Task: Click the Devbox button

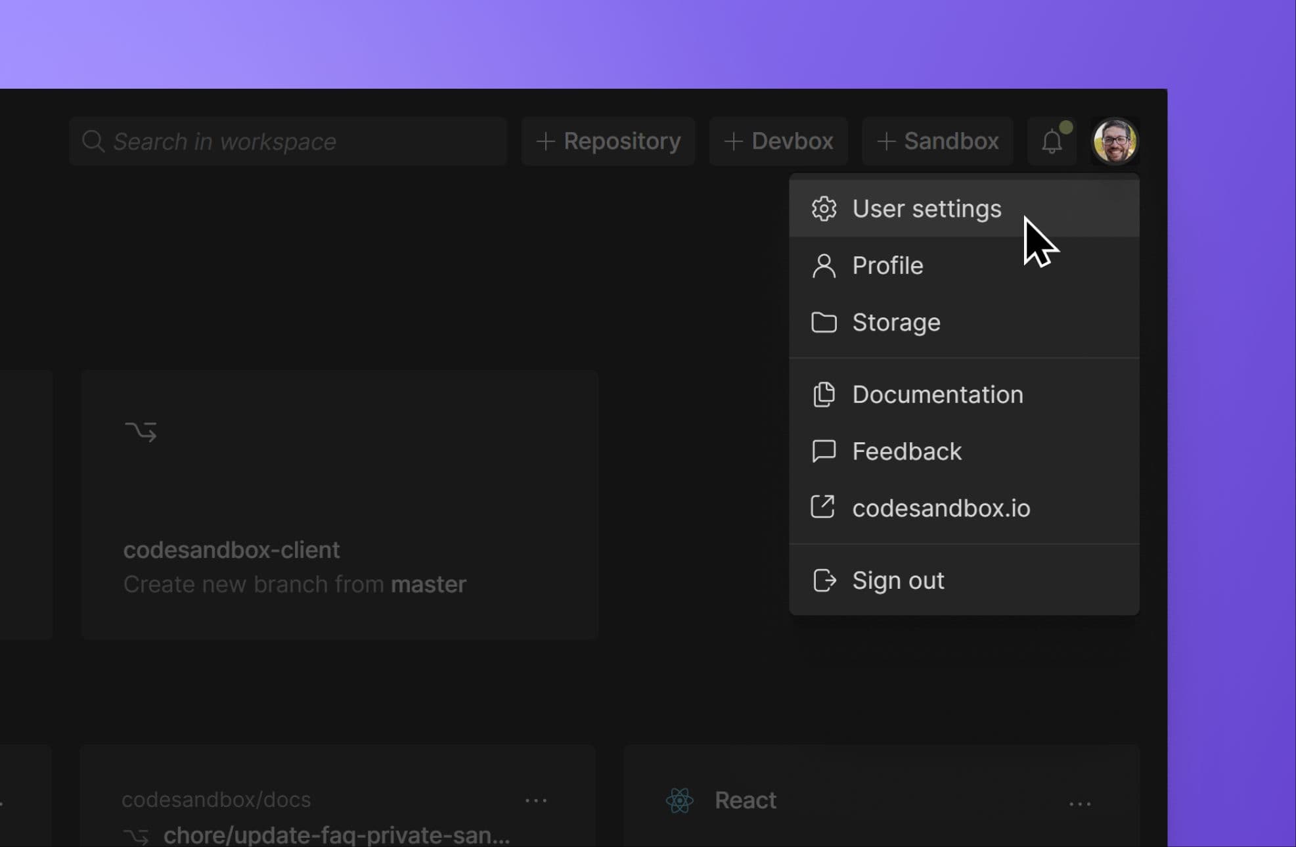Action: [x=778, y=141]
